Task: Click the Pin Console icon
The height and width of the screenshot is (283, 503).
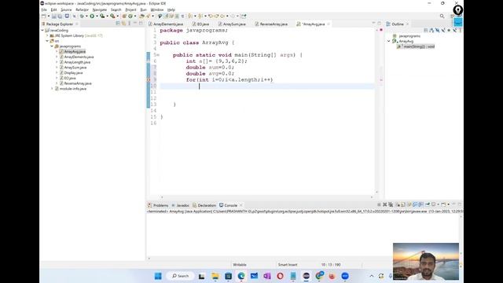Action: tap(428, 204)
